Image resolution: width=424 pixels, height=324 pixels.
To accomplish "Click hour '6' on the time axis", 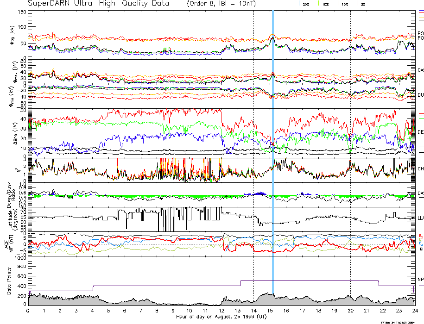I will (125, 311).
